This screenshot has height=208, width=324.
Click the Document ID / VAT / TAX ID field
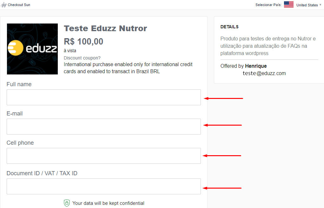104,186
